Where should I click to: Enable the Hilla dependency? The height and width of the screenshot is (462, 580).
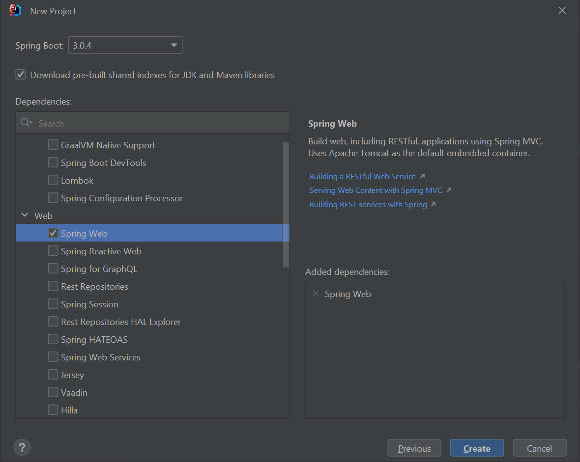pos(53,410)
